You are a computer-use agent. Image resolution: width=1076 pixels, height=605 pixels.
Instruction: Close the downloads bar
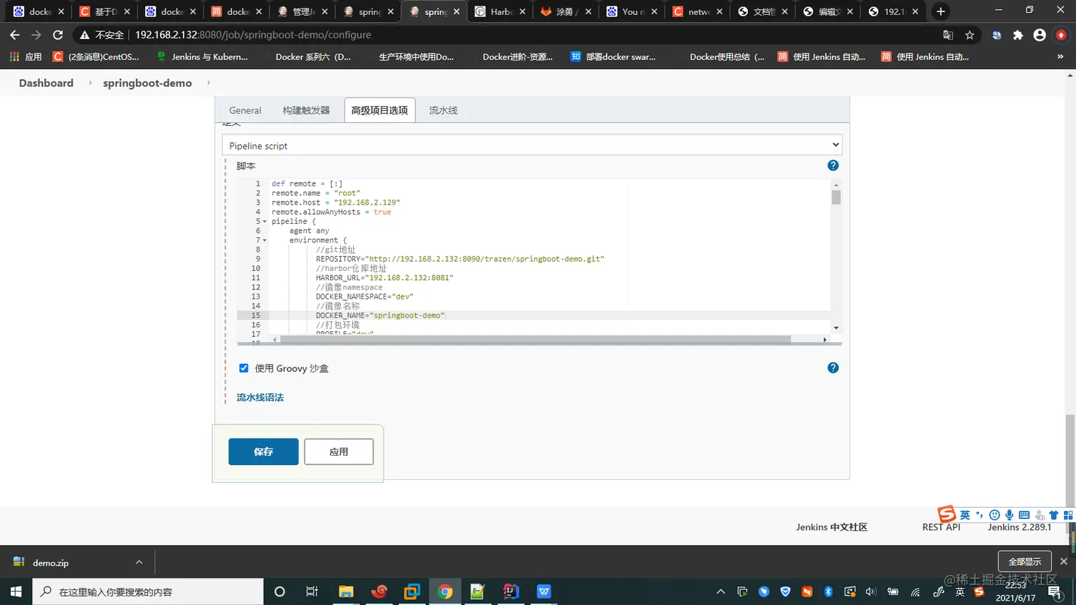1064,562
